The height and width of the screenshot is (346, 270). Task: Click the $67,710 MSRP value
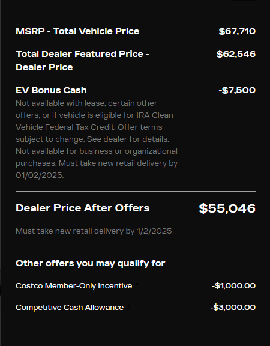(237, 31)
